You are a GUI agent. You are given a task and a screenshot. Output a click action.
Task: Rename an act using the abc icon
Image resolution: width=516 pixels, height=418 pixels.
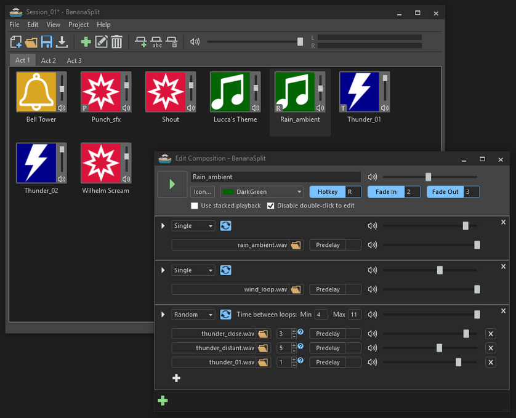tap(158, 42)
